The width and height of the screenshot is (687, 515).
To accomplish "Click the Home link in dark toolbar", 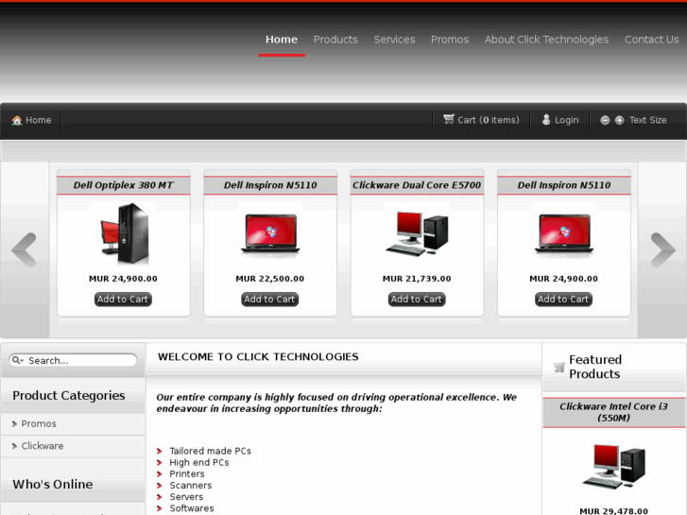I will [38, 120].
